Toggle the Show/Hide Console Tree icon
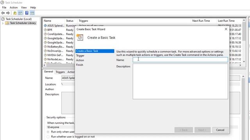This screenshot has width=250, height=140. click(x=20, y=13)
